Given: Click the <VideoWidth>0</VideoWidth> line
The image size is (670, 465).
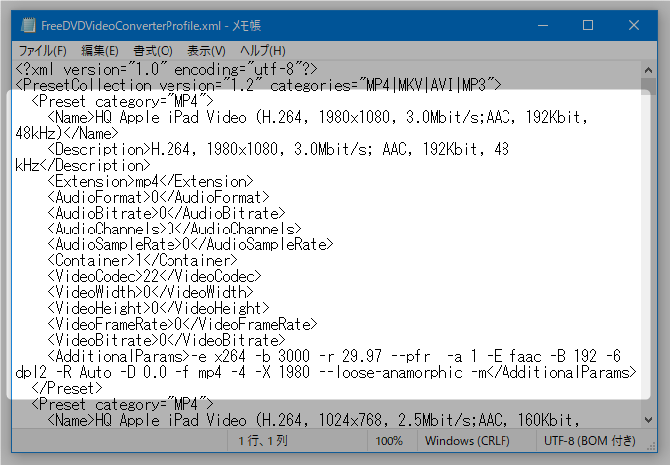Looking at the screenshot, I should point(151,293).
